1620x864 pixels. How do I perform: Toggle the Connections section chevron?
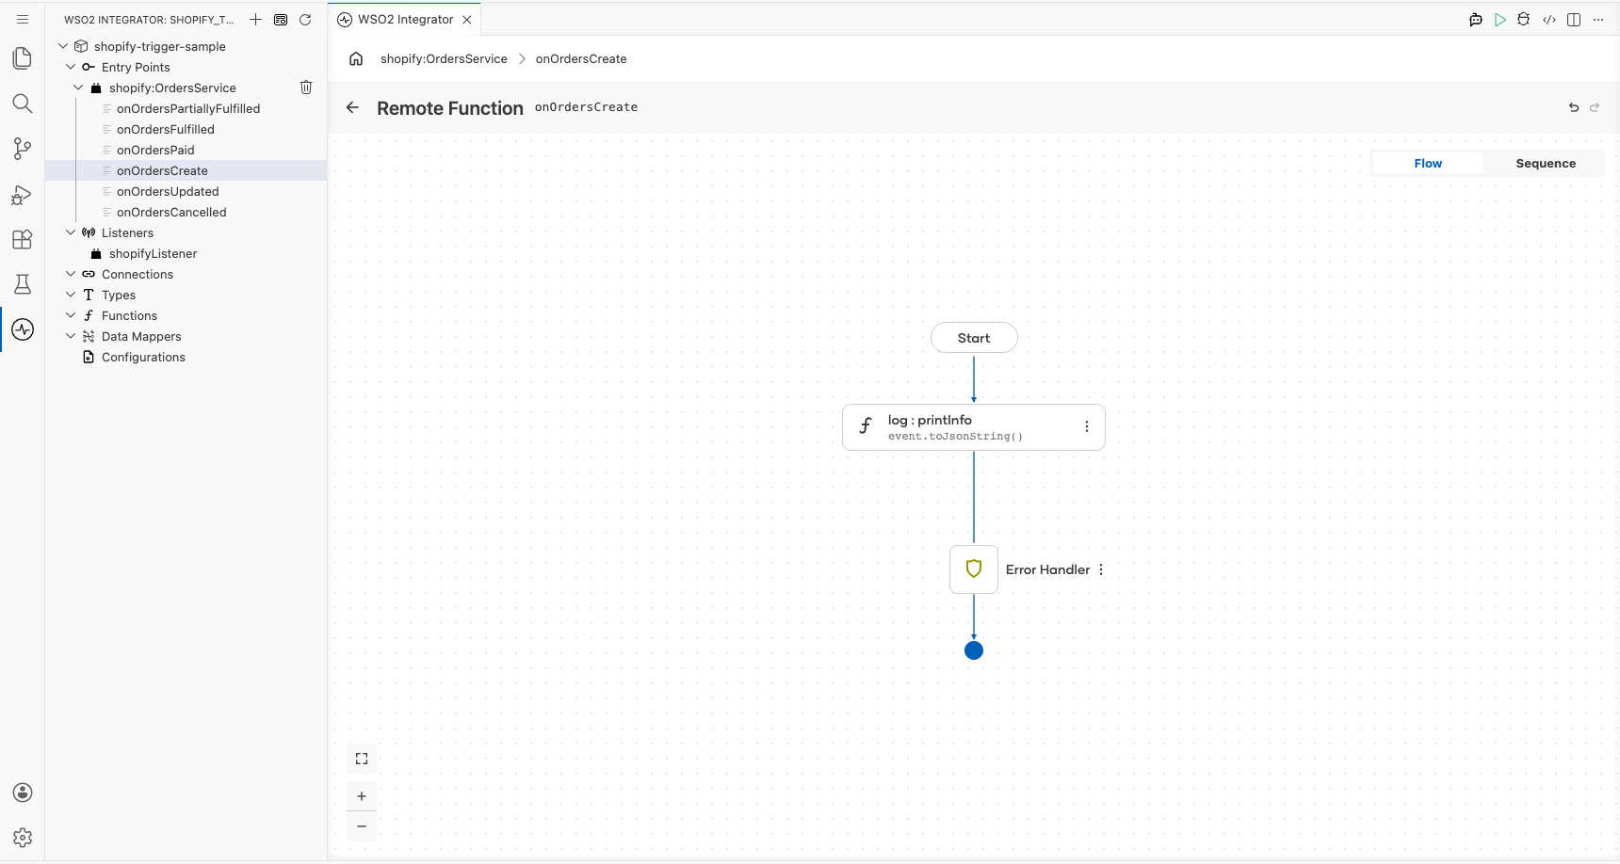pyautogui.click(x=71, y=274)
